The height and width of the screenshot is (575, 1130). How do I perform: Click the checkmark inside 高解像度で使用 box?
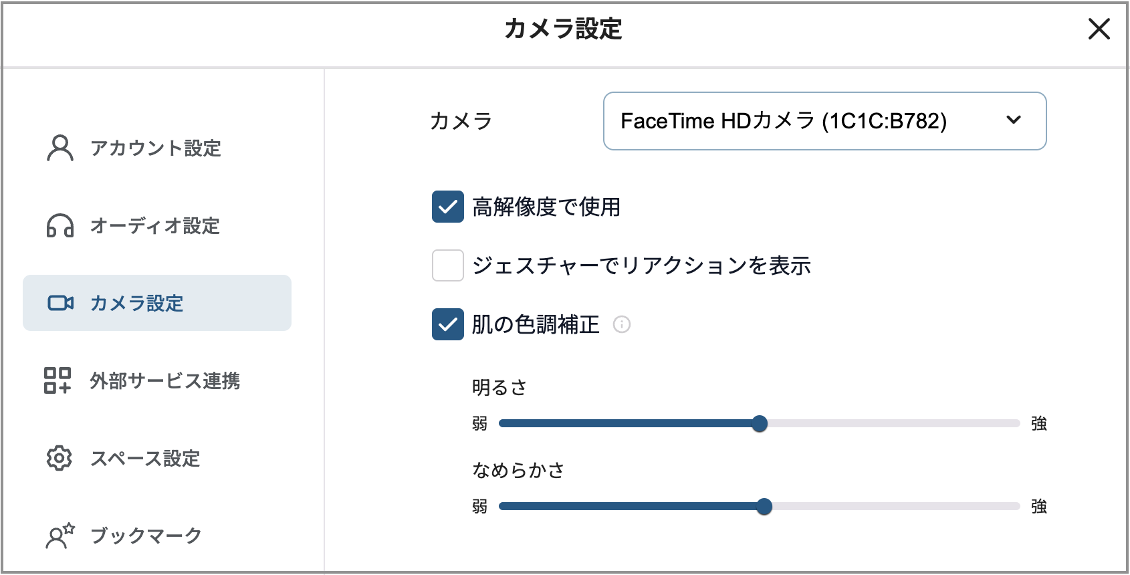coord(447,208)
